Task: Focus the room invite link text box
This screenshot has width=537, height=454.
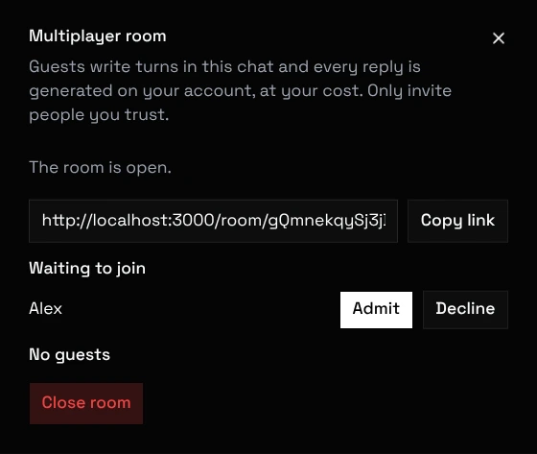Action: click(x=213, y=221)
